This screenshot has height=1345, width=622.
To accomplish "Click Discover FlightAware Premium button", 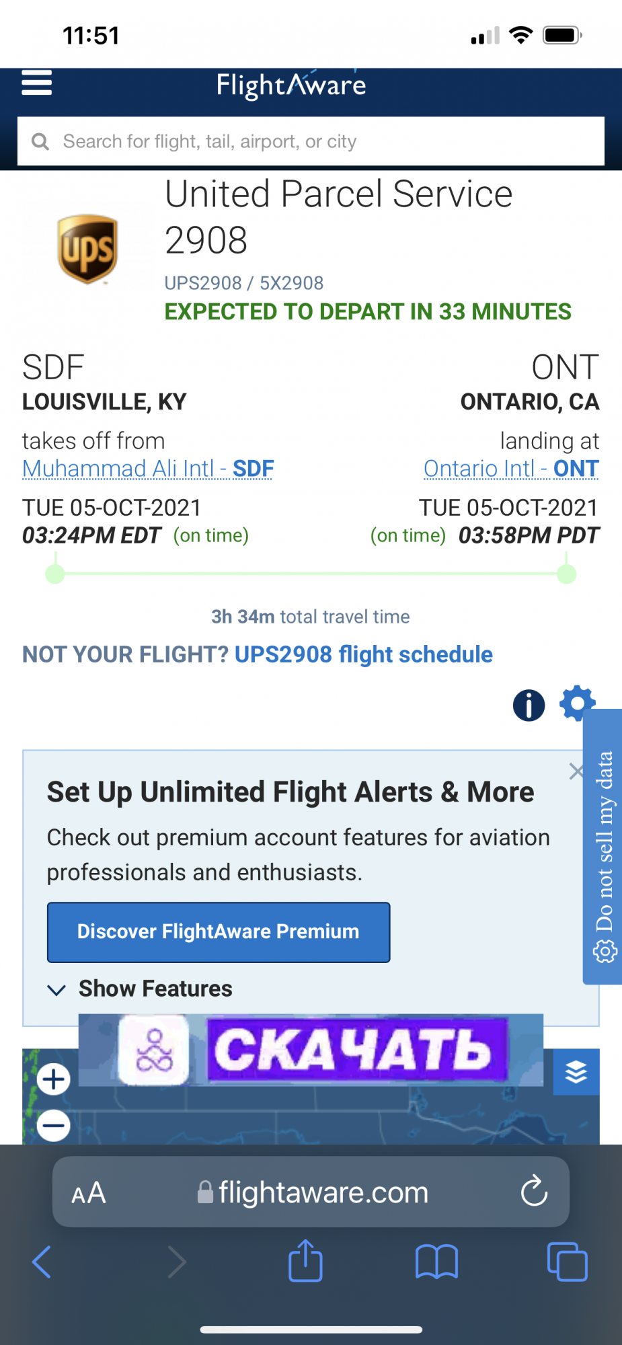I will pyautogui.click(x=219, y=932).
